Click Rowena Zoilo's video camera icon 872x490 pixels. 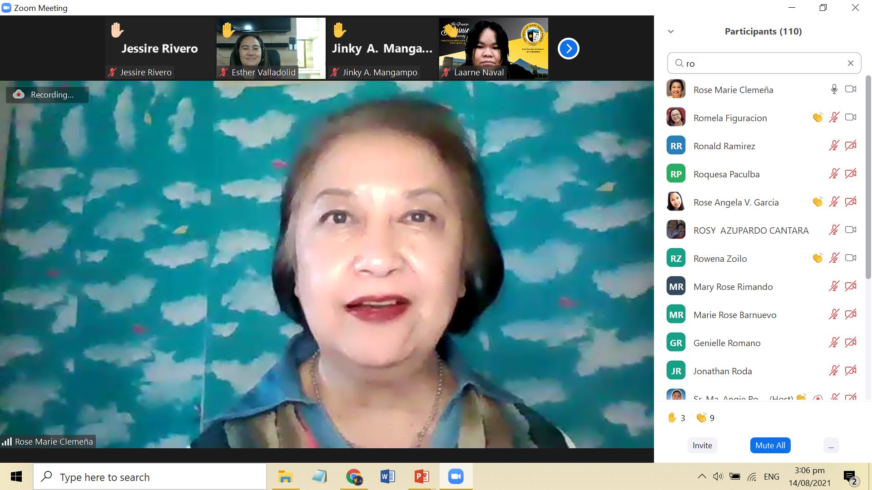click(x=851, y=258)
